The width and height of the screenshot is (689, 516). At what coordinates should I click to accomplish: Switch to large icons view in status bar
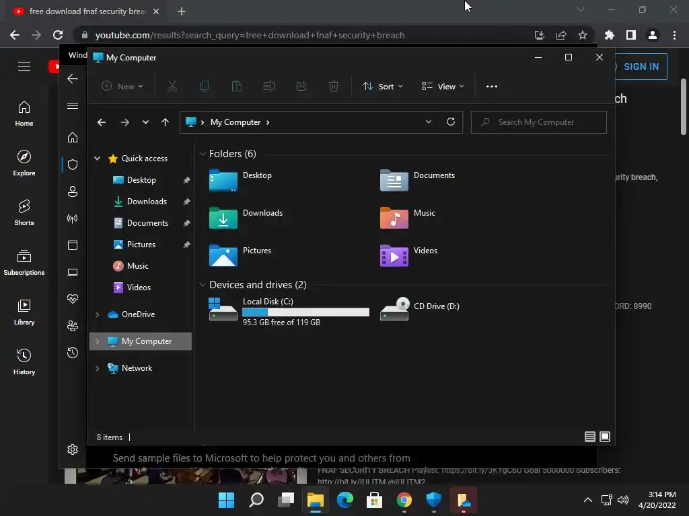pos(605,437)
